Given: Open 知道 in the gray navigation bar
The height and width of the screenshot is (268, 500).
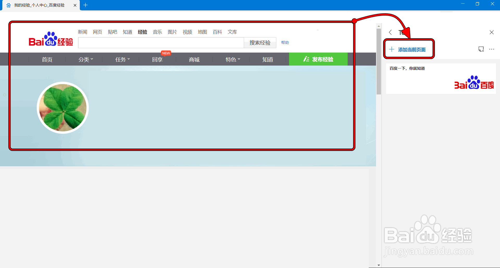Looking at the screenshot, I should click(268, 60).
